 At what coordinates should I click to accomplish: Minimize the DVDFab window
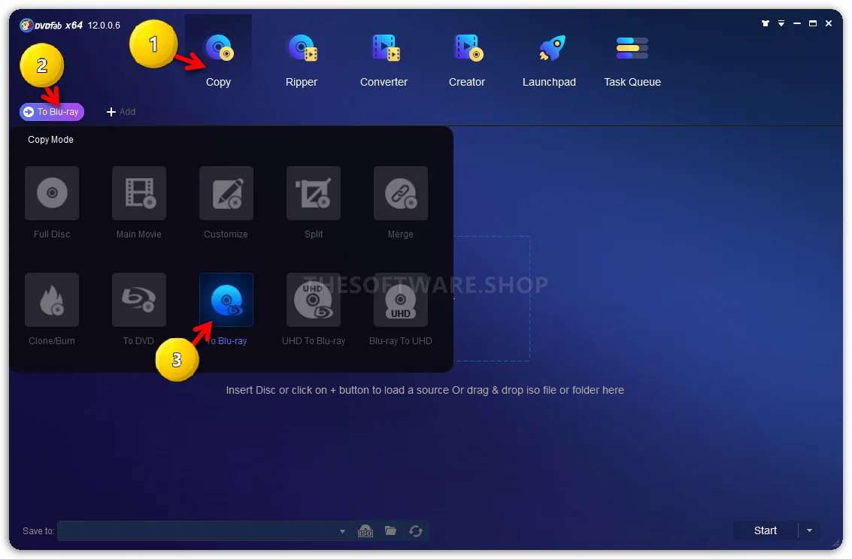pyautogui.click(x=797, y=23)
